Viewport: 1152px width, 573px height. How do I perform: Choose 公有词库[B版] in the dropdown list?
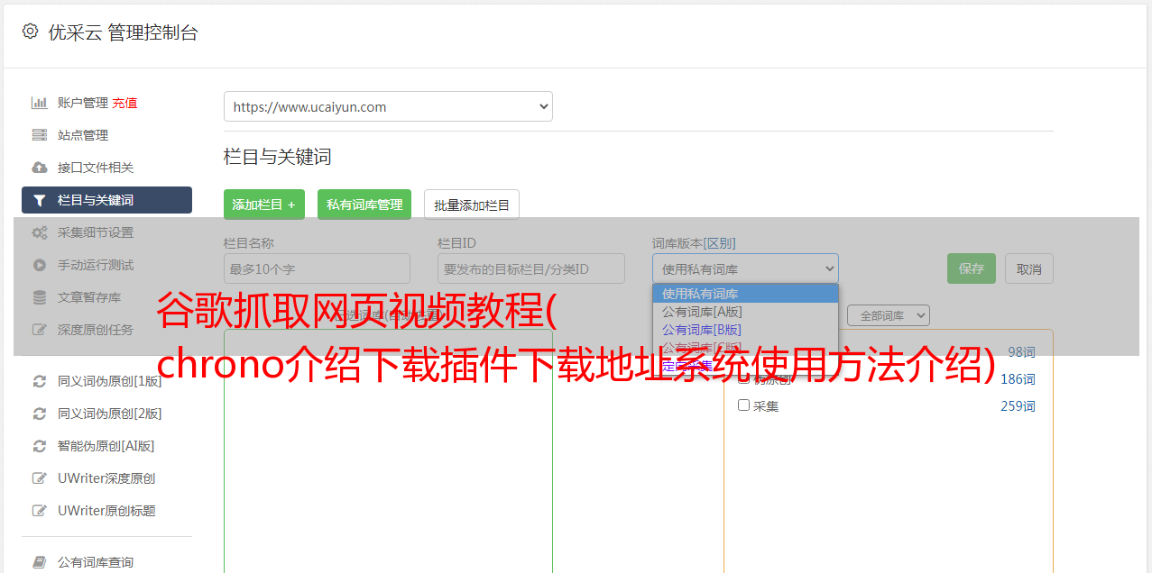coord(745,330)
